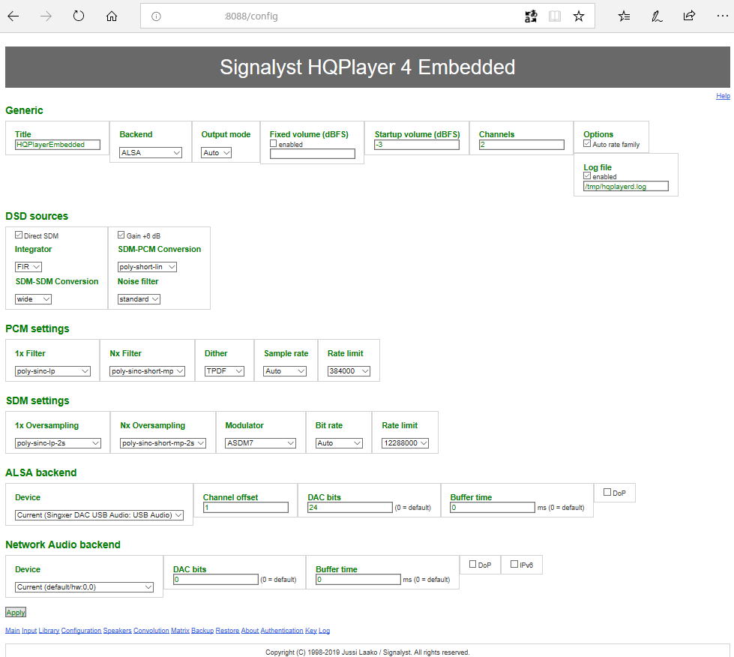Enable the Fixed volume checkbox
This screenshot has height=657, width=734.
tap(274, 143)
